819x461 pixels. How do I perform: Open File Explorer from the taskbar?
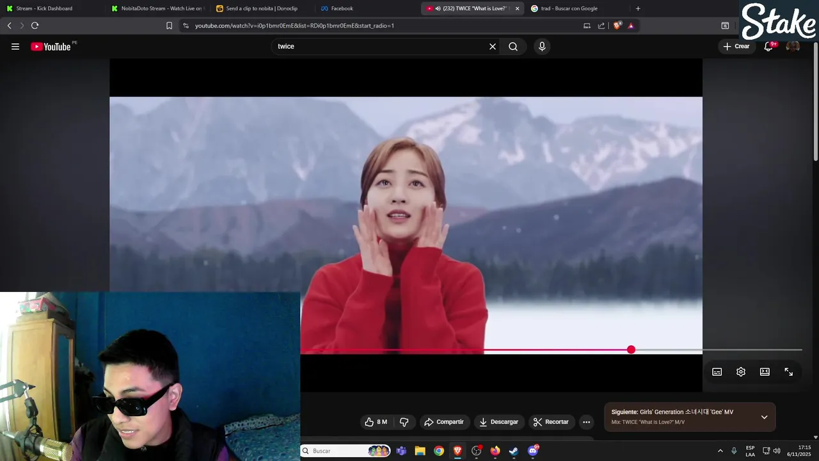point(420,451)
